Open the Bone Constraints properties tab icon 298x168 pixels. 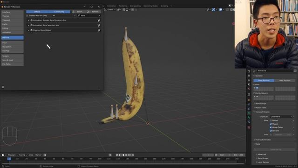coord(249,122)
